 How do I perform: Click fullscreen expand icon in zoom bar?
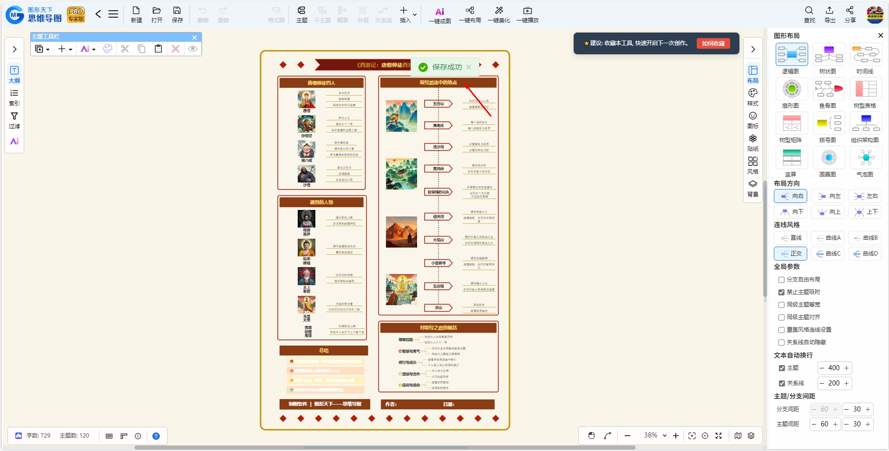pos(719,436)
